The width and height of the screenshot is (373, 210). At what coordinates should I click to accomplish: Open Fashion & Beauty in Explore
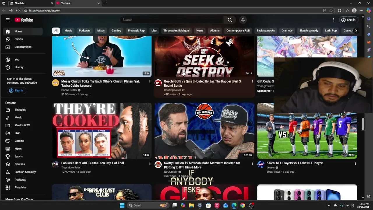23,172
